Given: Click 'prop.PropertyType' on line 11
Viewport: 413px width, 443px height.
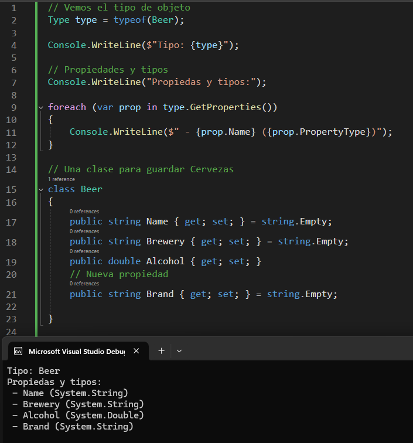Looking at the screenshot, I should (x=319, y=132).
